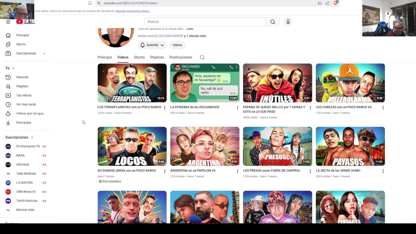Open options menu for LOS CABEZAS video
The width and height of the screenshot is (416, 234).
(383, 108)
